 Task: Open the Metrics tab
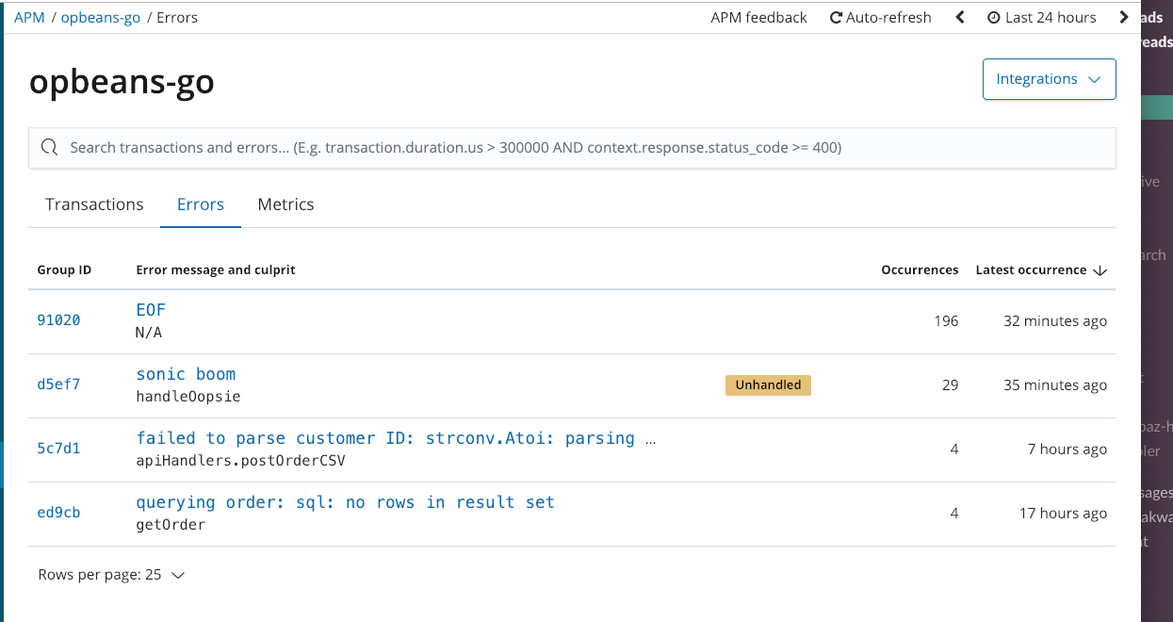click(285, 205)
